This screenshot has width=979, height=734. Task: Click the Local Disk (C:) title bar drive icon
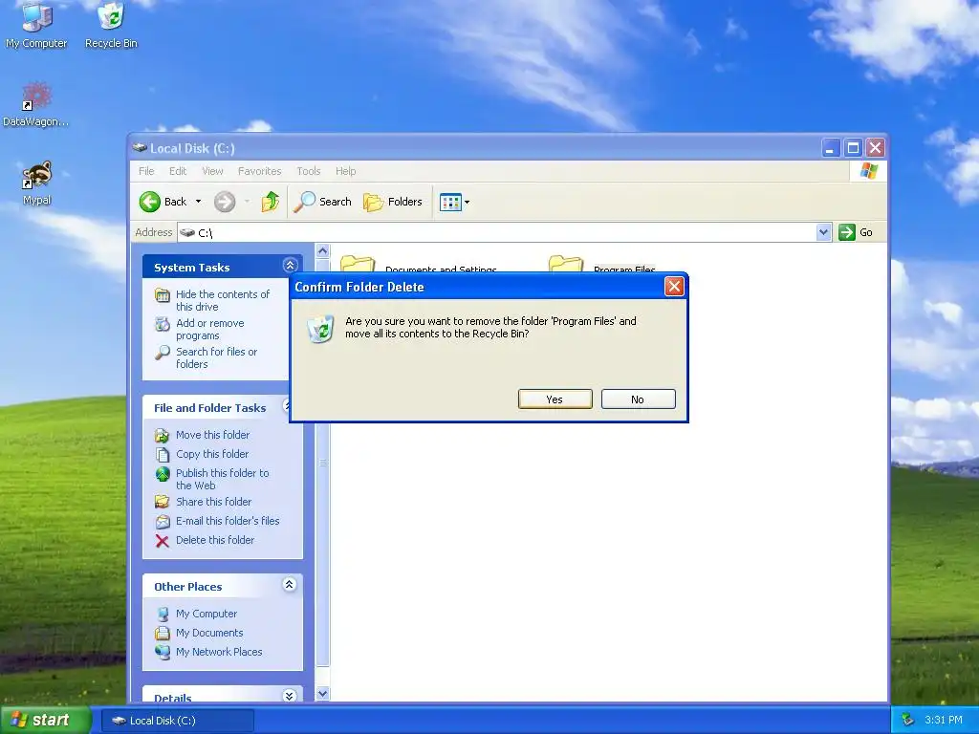pyautogui.click(x=140, y=148)
